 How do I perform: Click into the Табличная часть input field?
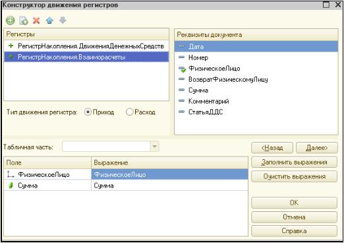(106, 147)
